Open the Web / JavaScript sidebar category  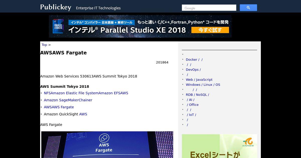click(199, 80)
